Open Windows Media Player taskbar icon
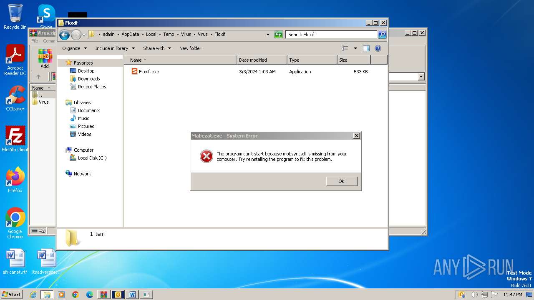This screenshot has width=534, height=300. tap(61, 295)
